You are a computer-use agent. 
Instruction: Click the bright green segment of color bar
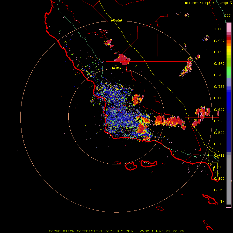tap(229, 71)
